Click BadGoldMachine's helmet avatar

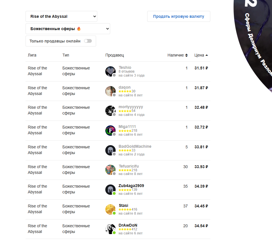coord(110,150)
